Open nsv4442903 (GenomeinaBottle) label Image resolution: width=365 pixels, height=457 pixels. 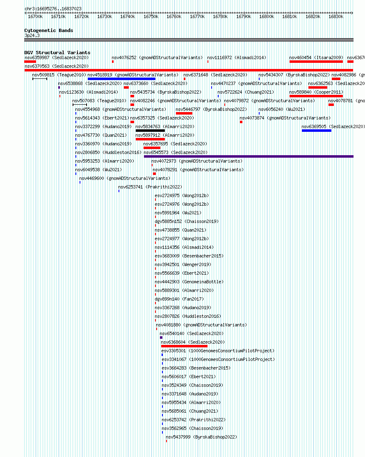tap(189, 282)
